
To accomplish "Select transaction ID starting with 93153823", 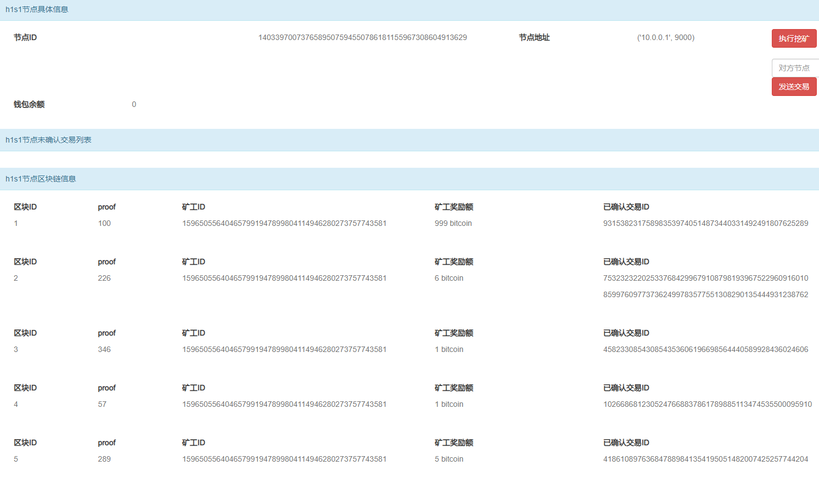I will 706,223.
